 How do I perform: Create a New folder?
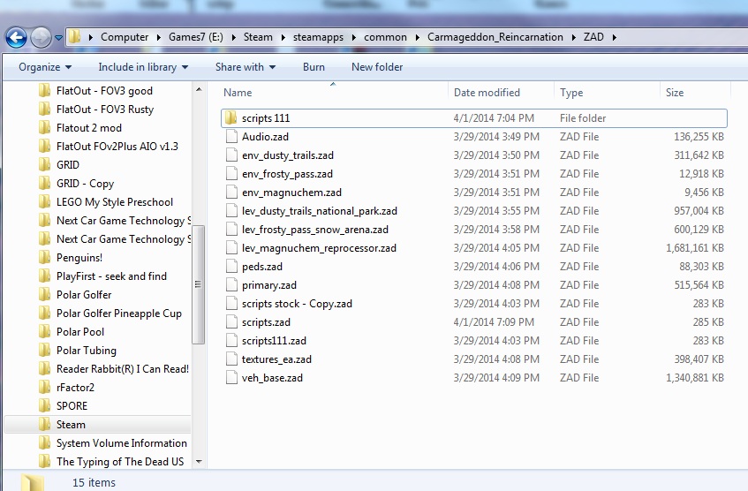(x=377, y=67)
